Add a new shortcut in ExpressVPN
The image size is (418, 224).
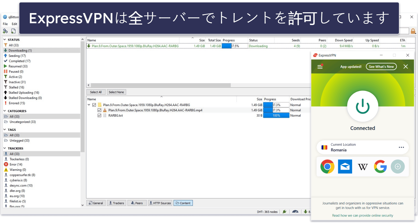(x=398, y=167)
